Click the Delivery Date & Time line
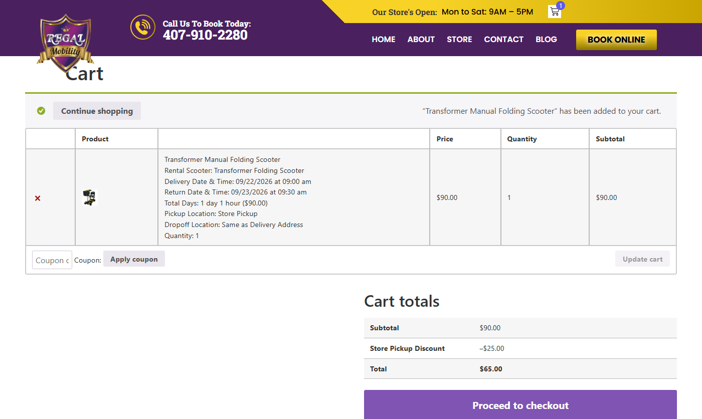This screenshot has width=702, height=419. click(x=238, y=181)
